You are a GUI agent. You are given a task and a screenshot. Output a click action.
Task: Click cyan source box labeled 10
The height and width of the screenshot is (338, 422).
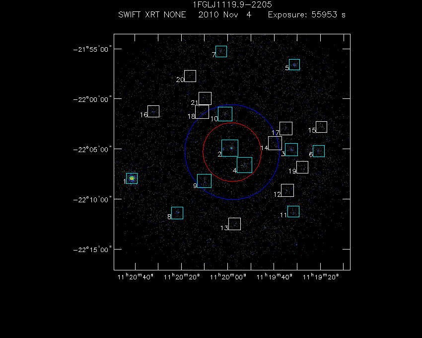click(225, 114)
